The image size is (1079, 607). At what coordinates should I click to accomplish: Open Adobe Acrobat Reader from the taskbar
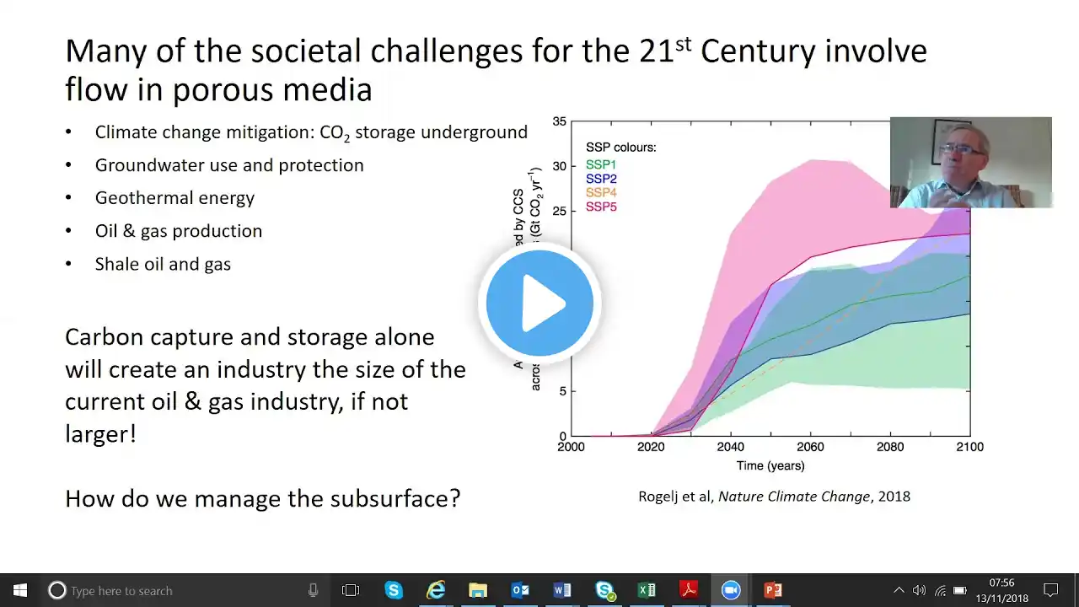(x=689, y=590)
